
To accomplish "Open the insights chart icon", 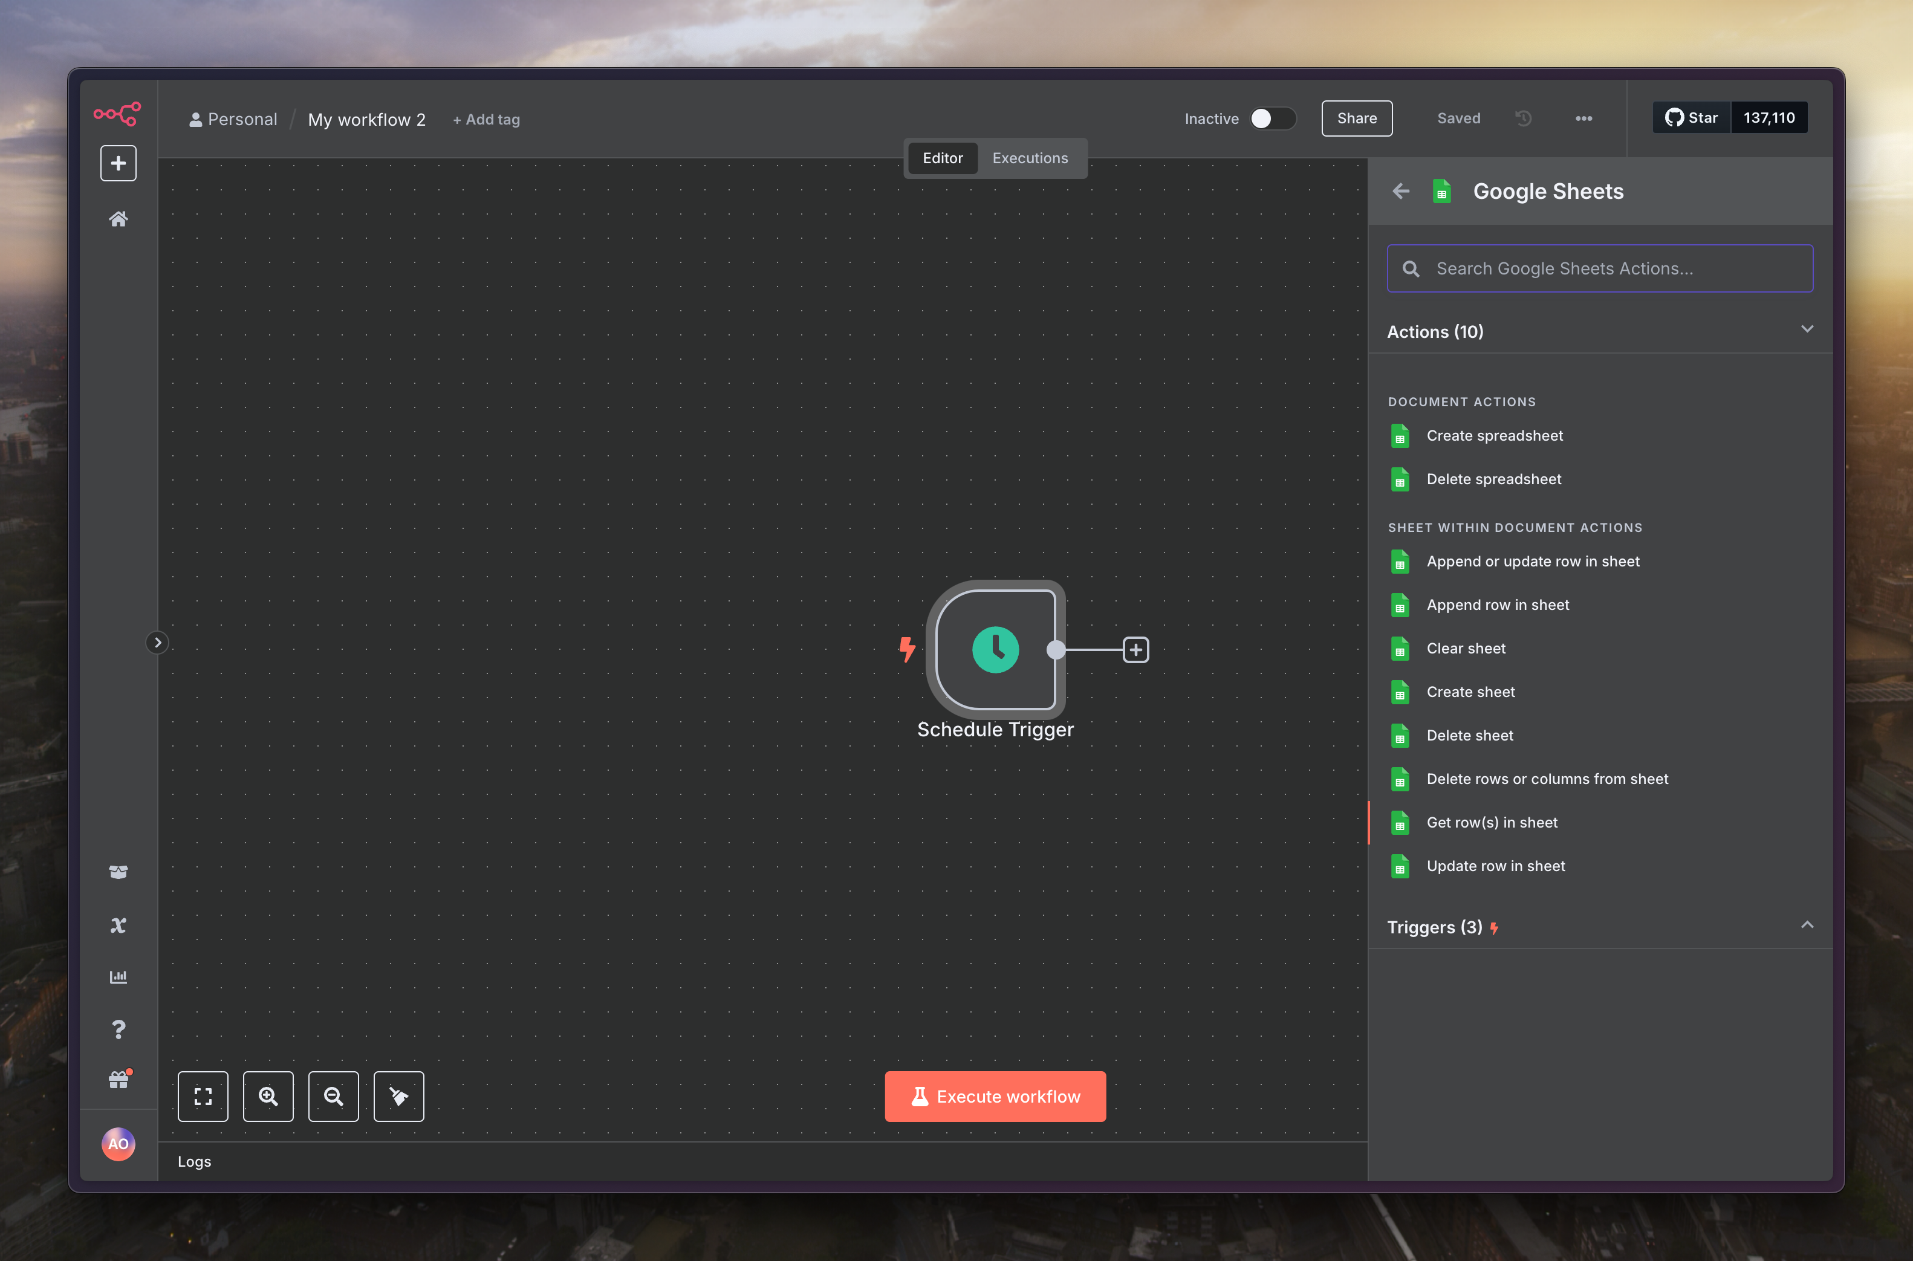I will click(119, 977).
